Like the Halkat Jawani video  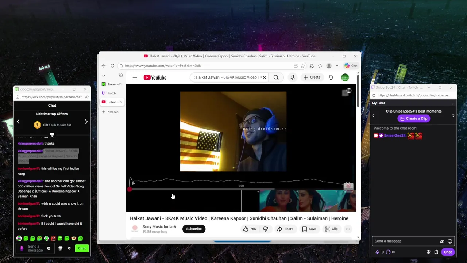click(x=250, y=229)
